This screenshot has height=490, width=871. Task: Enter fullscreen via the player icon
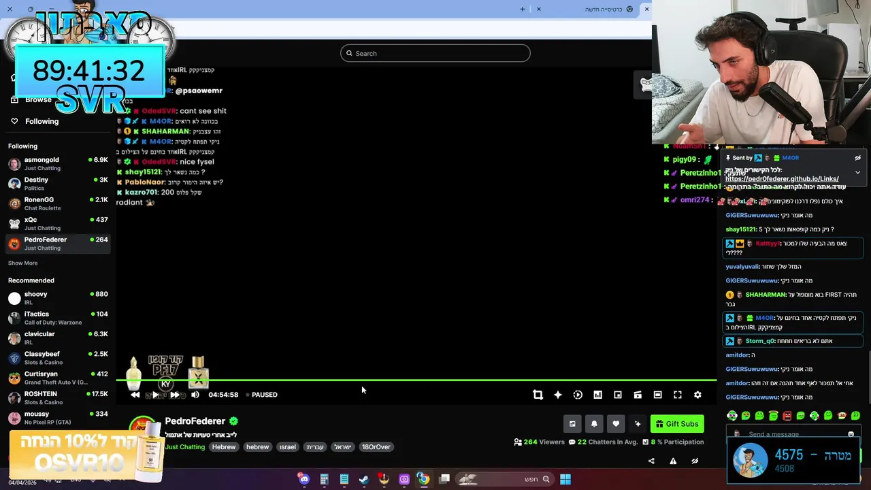click(678, 395)
